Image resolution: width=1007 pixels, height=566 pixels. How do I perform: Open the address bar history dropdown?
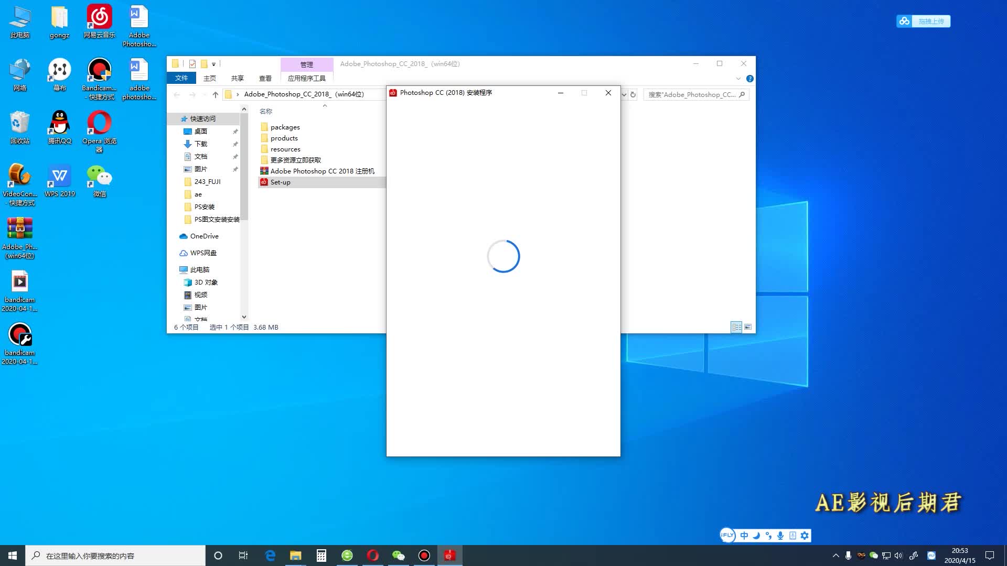click(x=624, y=95)
